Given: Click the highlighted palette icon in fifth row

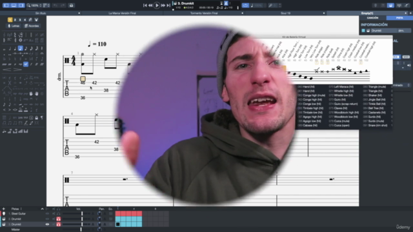Looking at the screenshot, I should pos(26,64).
